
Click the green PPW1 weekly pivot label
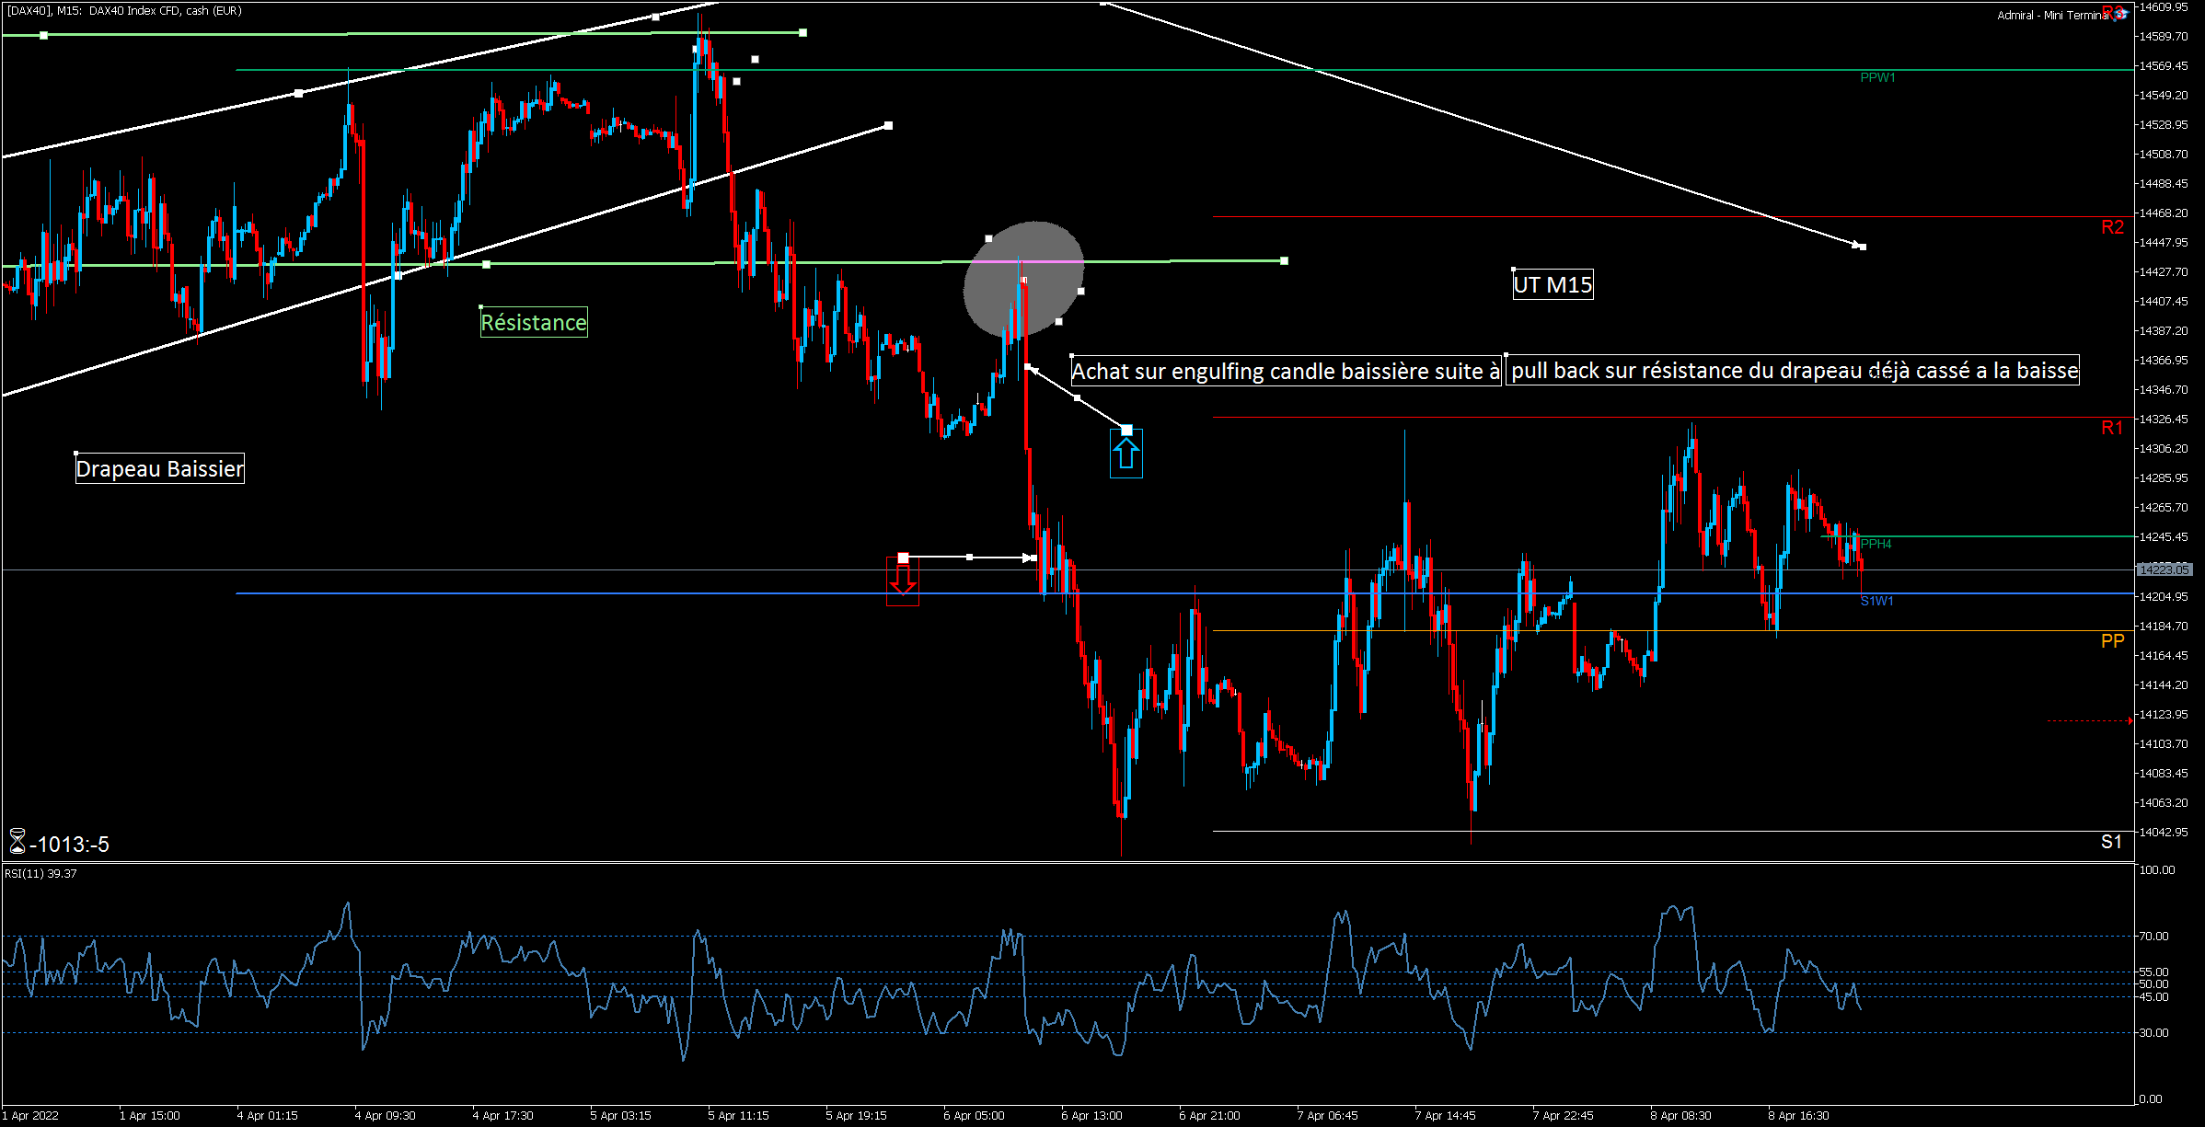tap(1877, 77)
